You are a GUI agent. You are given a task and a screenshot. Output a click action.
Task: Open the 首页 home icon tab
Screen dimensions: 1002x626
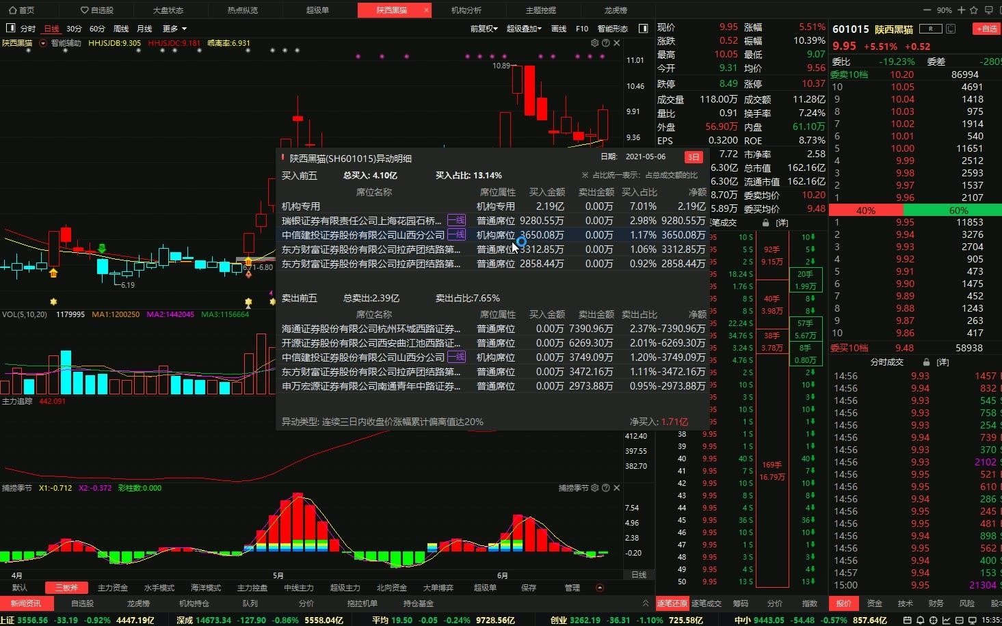click(21, 10)
